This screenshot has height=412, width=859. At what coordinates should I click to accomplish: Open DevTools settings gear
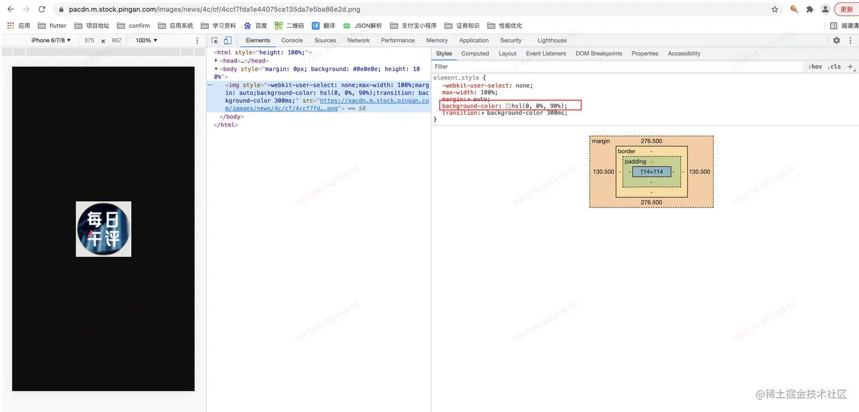[836, 40]
